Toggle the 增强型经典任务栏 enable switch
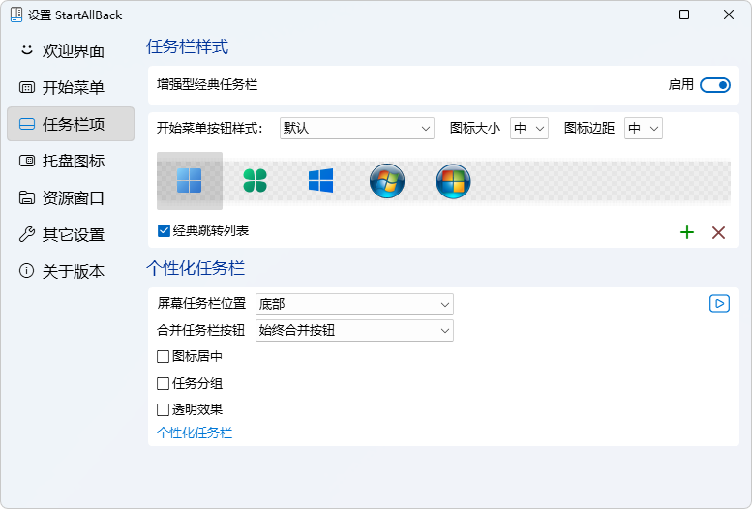The image size is (752, 509). 715,85
